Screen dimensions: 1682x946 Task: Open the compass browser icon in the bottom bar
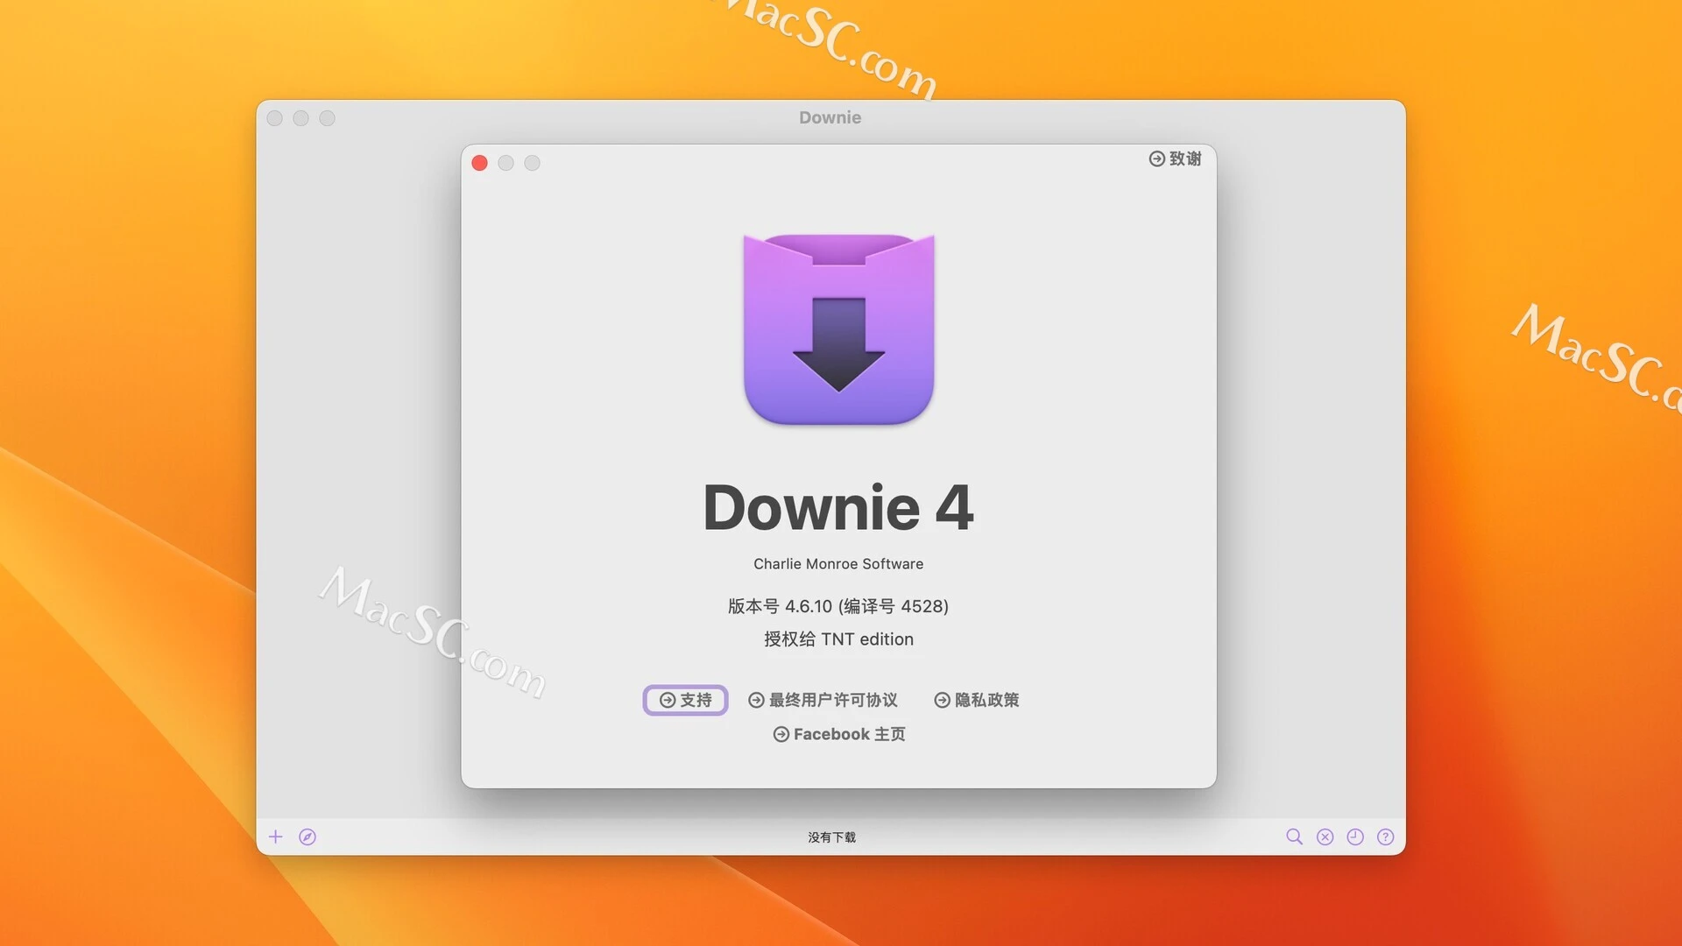[x=307, y=837]
